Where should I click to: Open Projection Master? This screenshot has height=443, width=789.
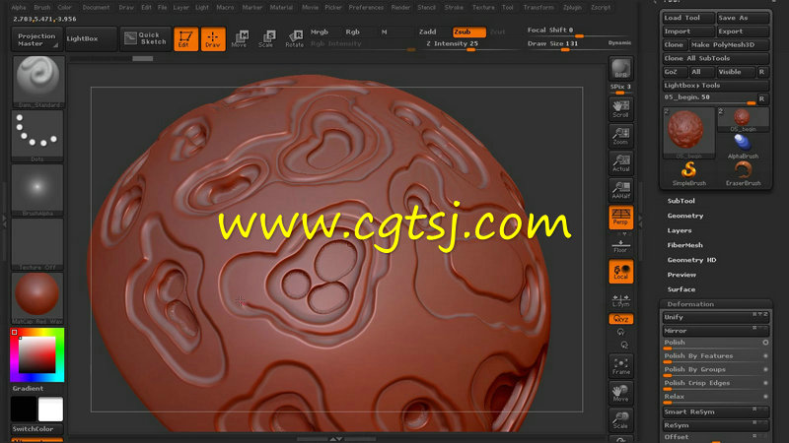[36, 39]
